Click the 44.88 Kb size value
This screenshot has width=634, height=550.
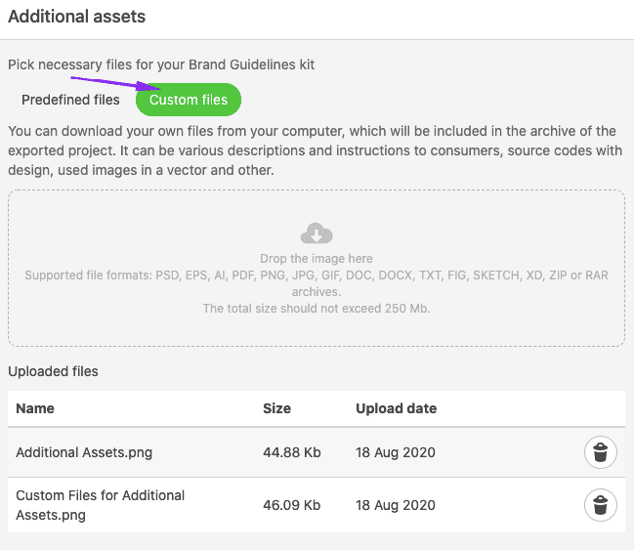(292, 452)
